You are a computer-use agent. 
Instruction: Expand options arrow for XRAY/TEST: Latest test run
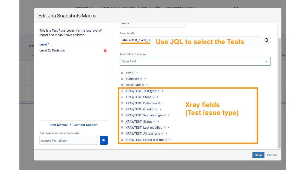[x=170, y=140]
